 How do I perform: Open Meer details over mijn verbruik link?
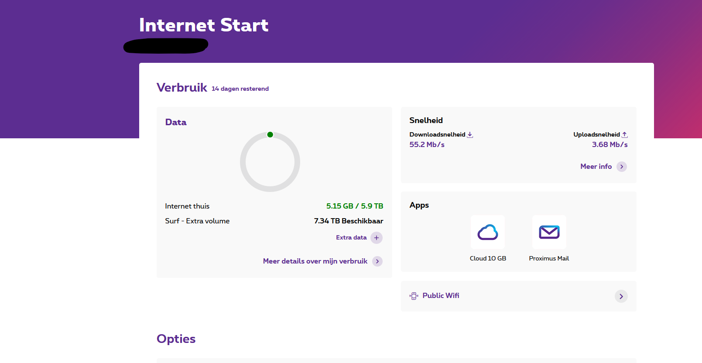pyautogui.click(x=315, y=261)
